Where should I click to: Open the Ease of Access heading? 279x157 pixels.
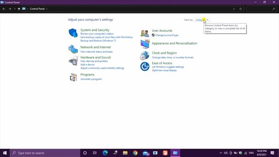coord(162,63)
